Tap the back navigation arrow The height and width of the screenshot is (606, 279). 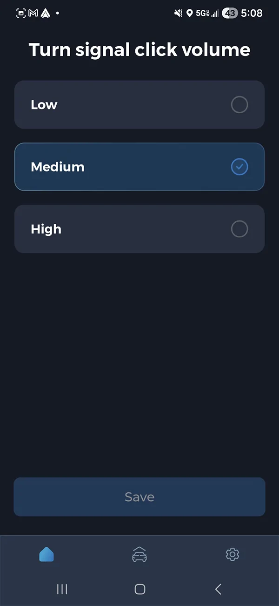tap(218, 589)
